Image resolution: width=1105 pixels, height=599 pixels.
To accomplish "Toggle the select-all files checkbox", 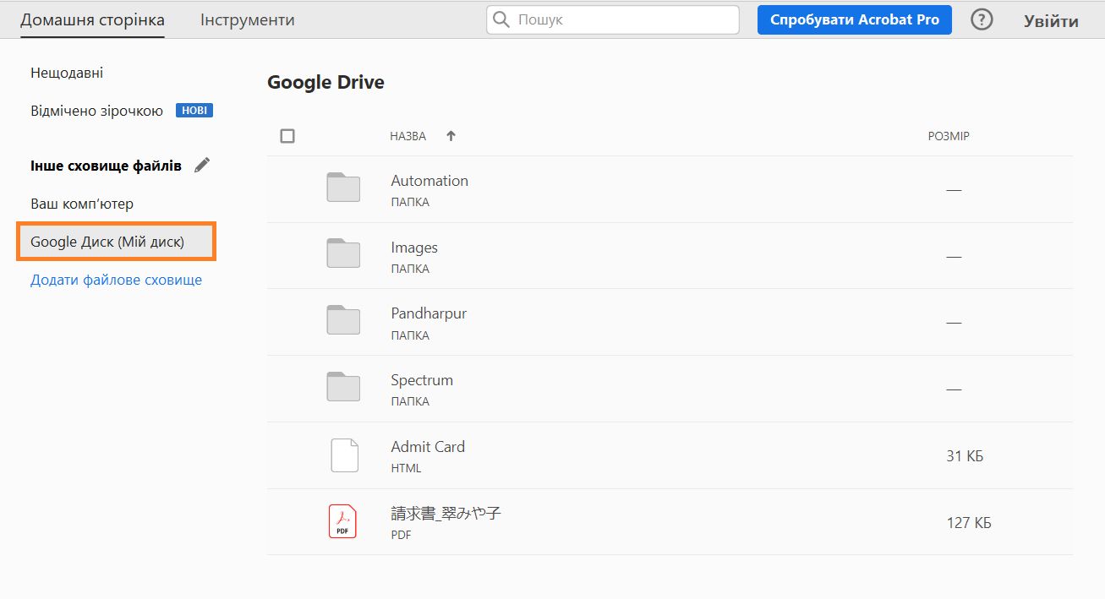I will (287, 135).
